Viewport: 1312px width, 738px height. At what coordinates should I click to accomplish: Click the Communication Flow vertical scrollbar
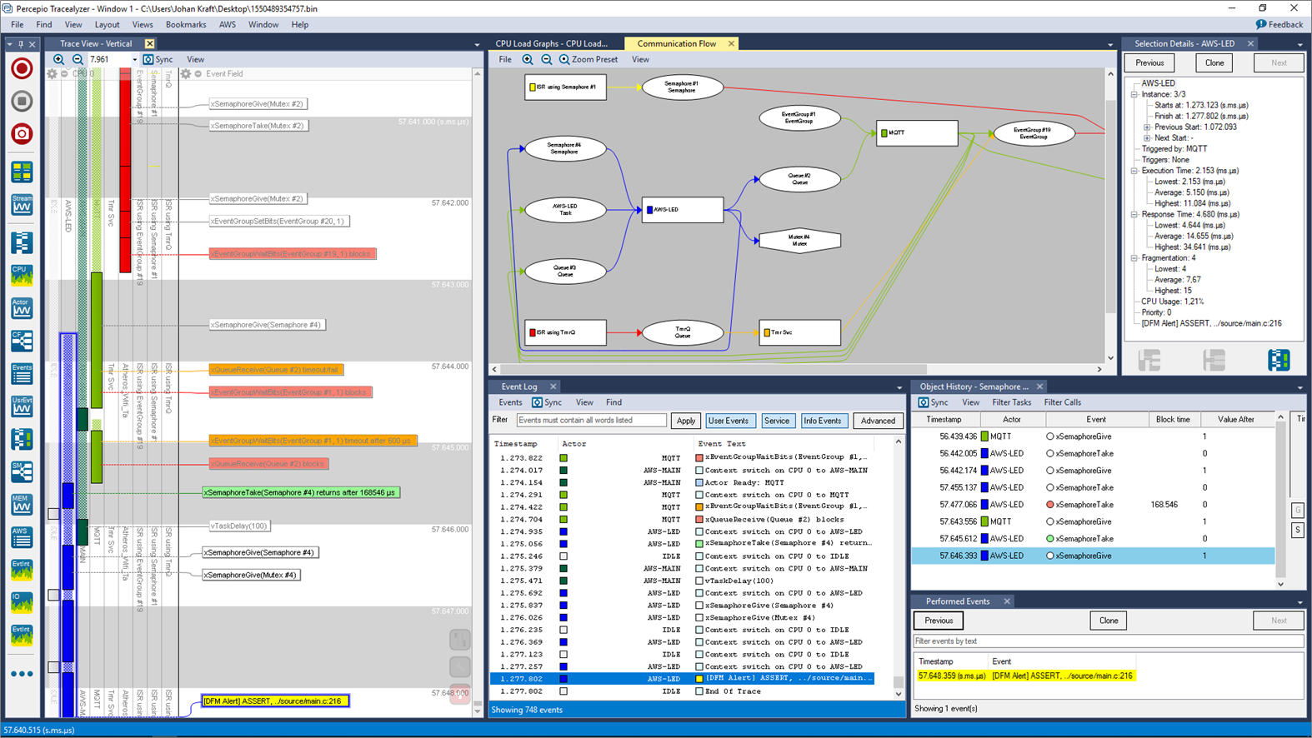(x=1110, y=216)
